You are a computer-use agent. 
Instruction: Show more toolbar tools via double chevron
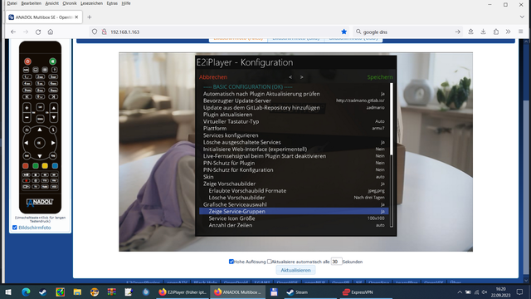[508, 32]
